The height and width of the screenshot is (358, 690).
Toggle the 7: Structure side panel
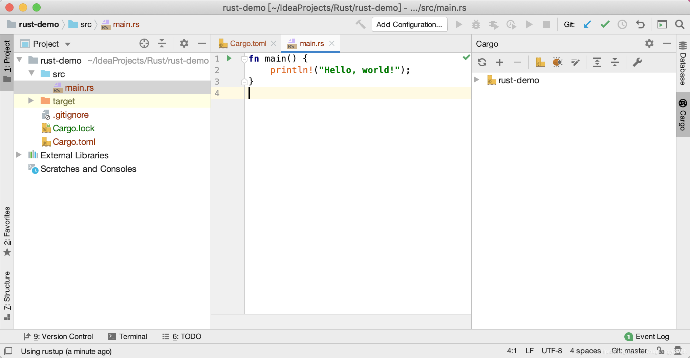pyautogui.click(x=7, y=296)
